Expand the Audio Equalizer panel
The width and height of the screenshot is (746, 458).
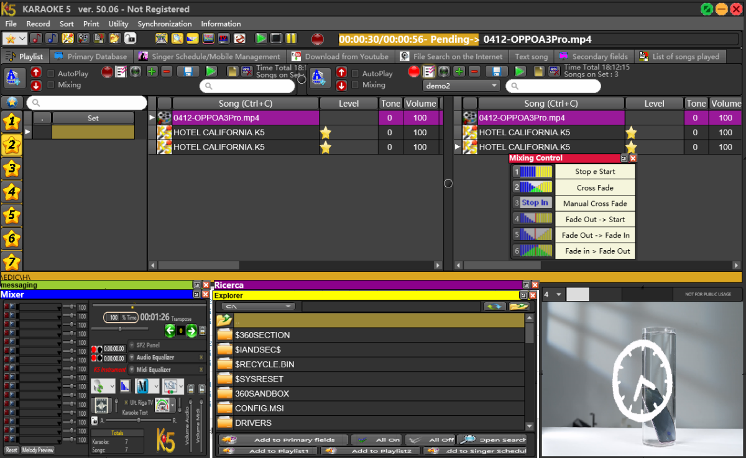[132, 357]
